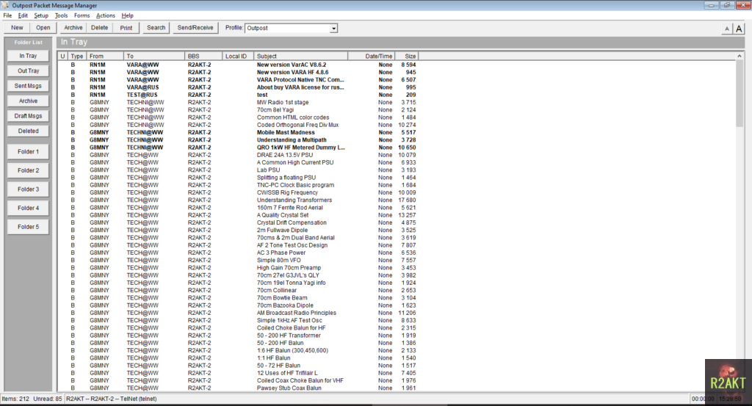Viewport: 752px width, 406px height.
Task: Sort by the U column header
Action: pos(62,56)
